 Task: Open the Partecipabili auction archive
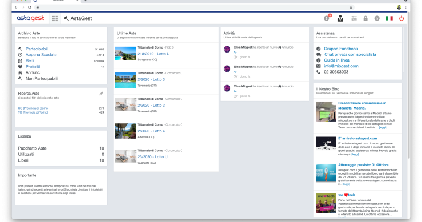pos(37,49)
